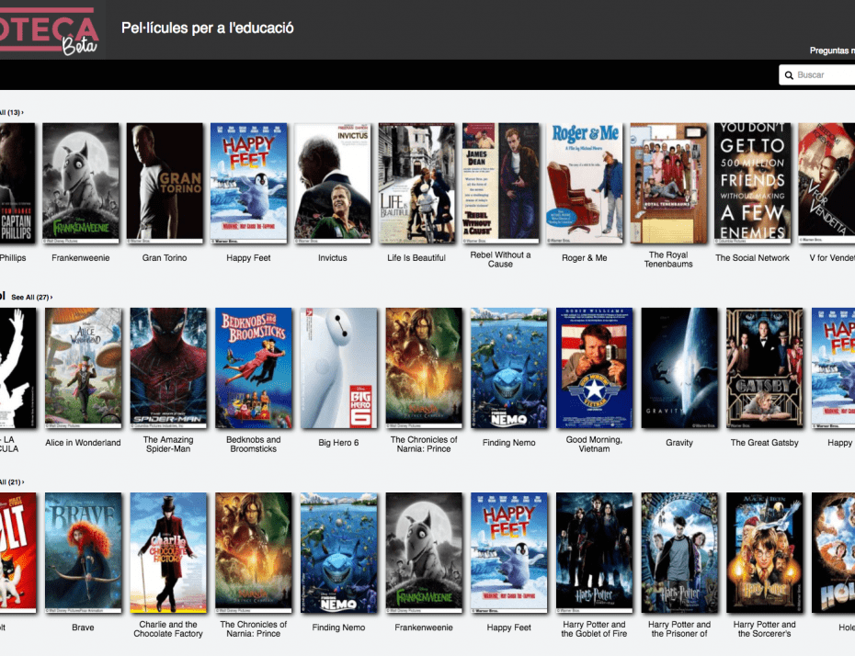The width and height of the screenshot is (855, 656).
Task: Click the Biblioteca Beta logo
Action: pyautogui.click(x=49, y=30)
